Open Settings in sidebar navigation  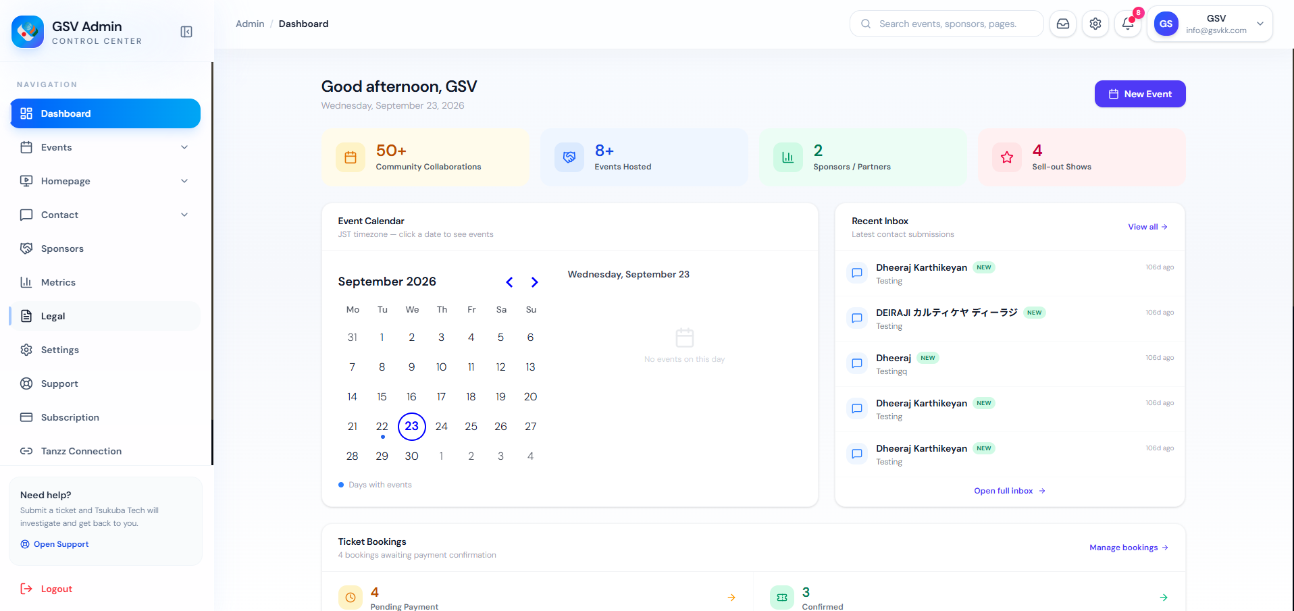[105, 350]
